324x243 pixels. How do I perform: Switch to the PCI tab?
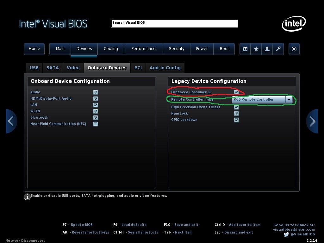(x=138, y=68)
